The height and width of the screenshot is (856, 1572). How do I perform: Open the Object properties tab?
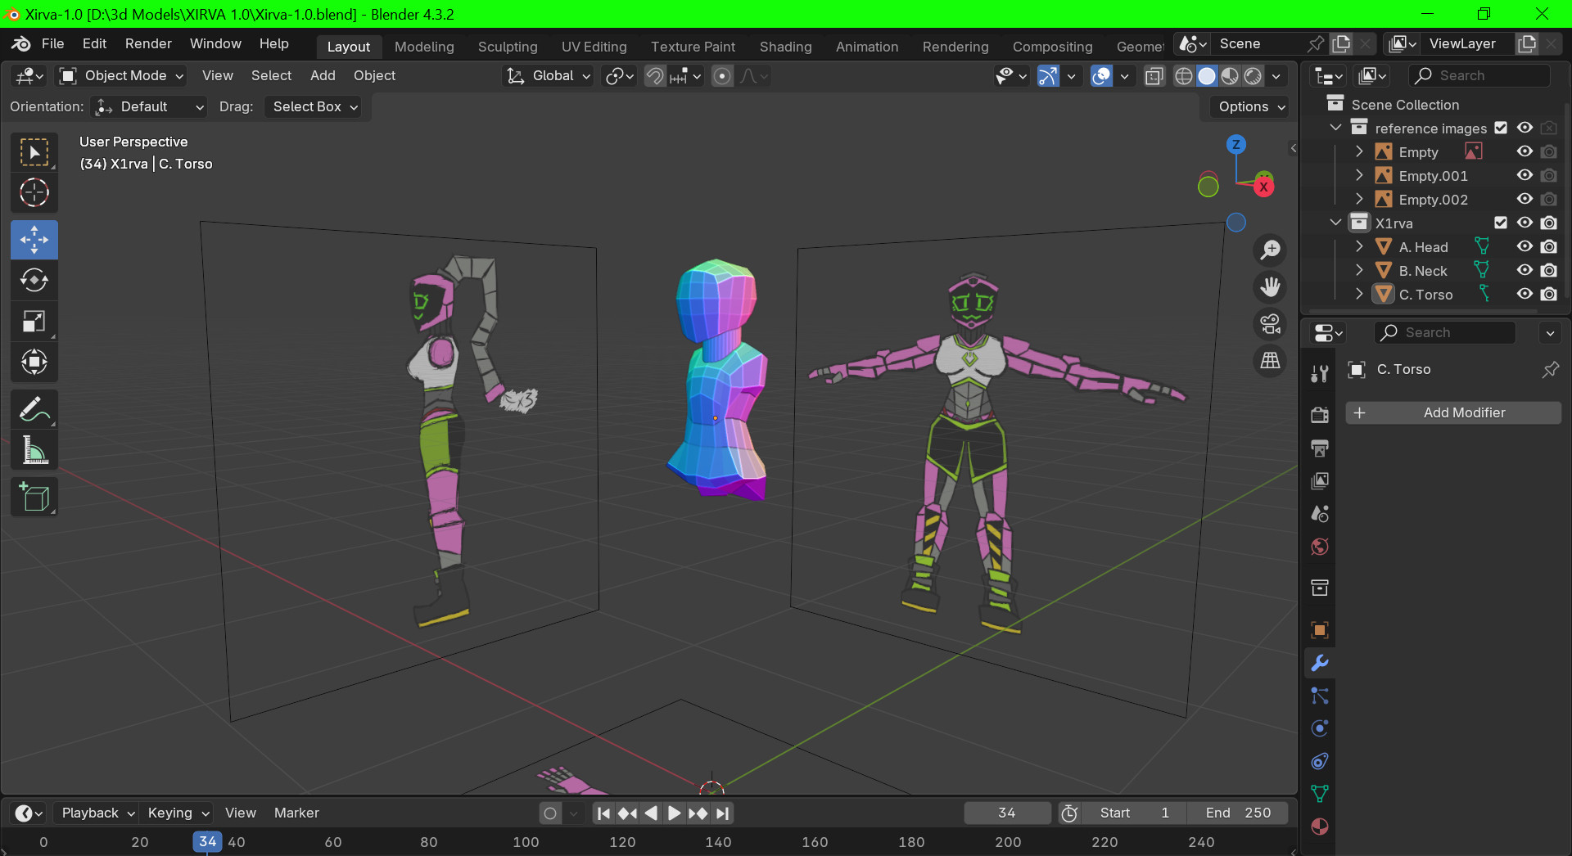click(1319, 629)
